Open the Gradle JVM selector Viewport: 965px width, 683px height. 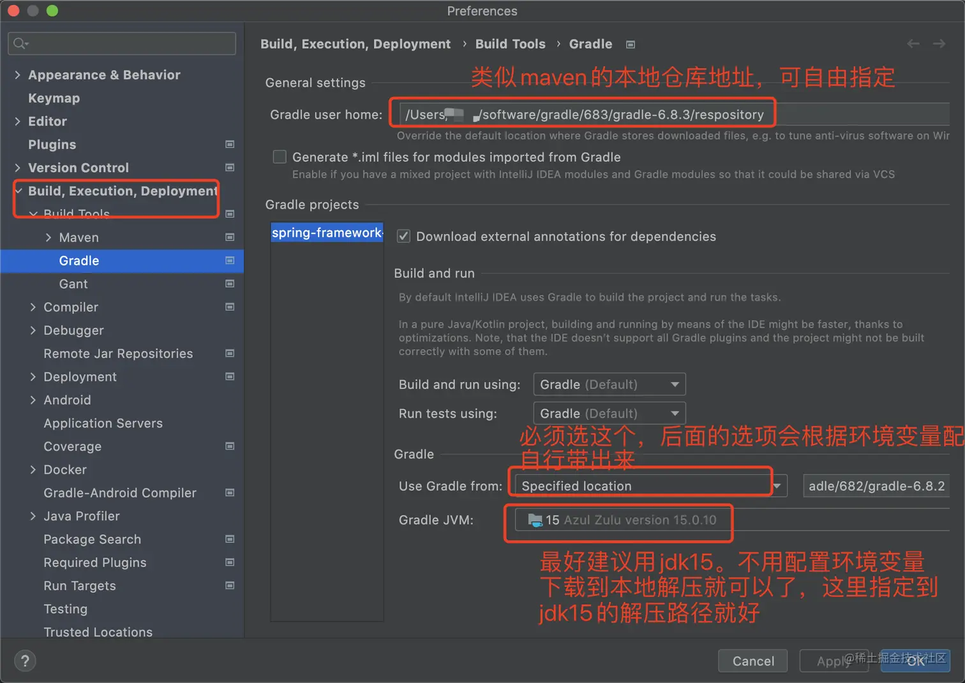732,520
